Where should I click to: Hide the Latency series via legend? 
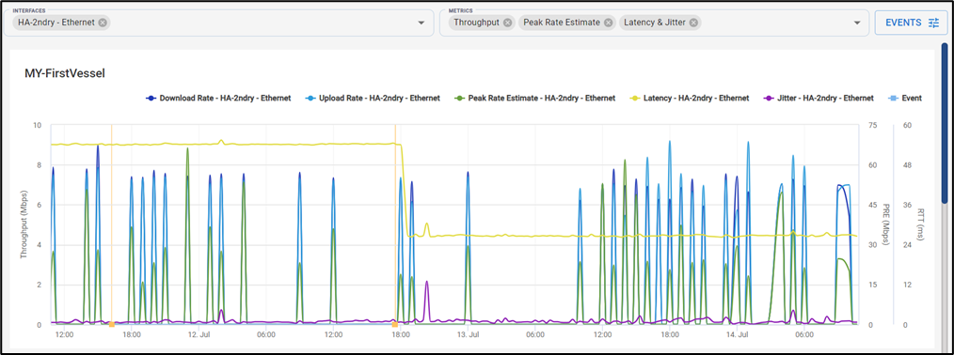690,98
